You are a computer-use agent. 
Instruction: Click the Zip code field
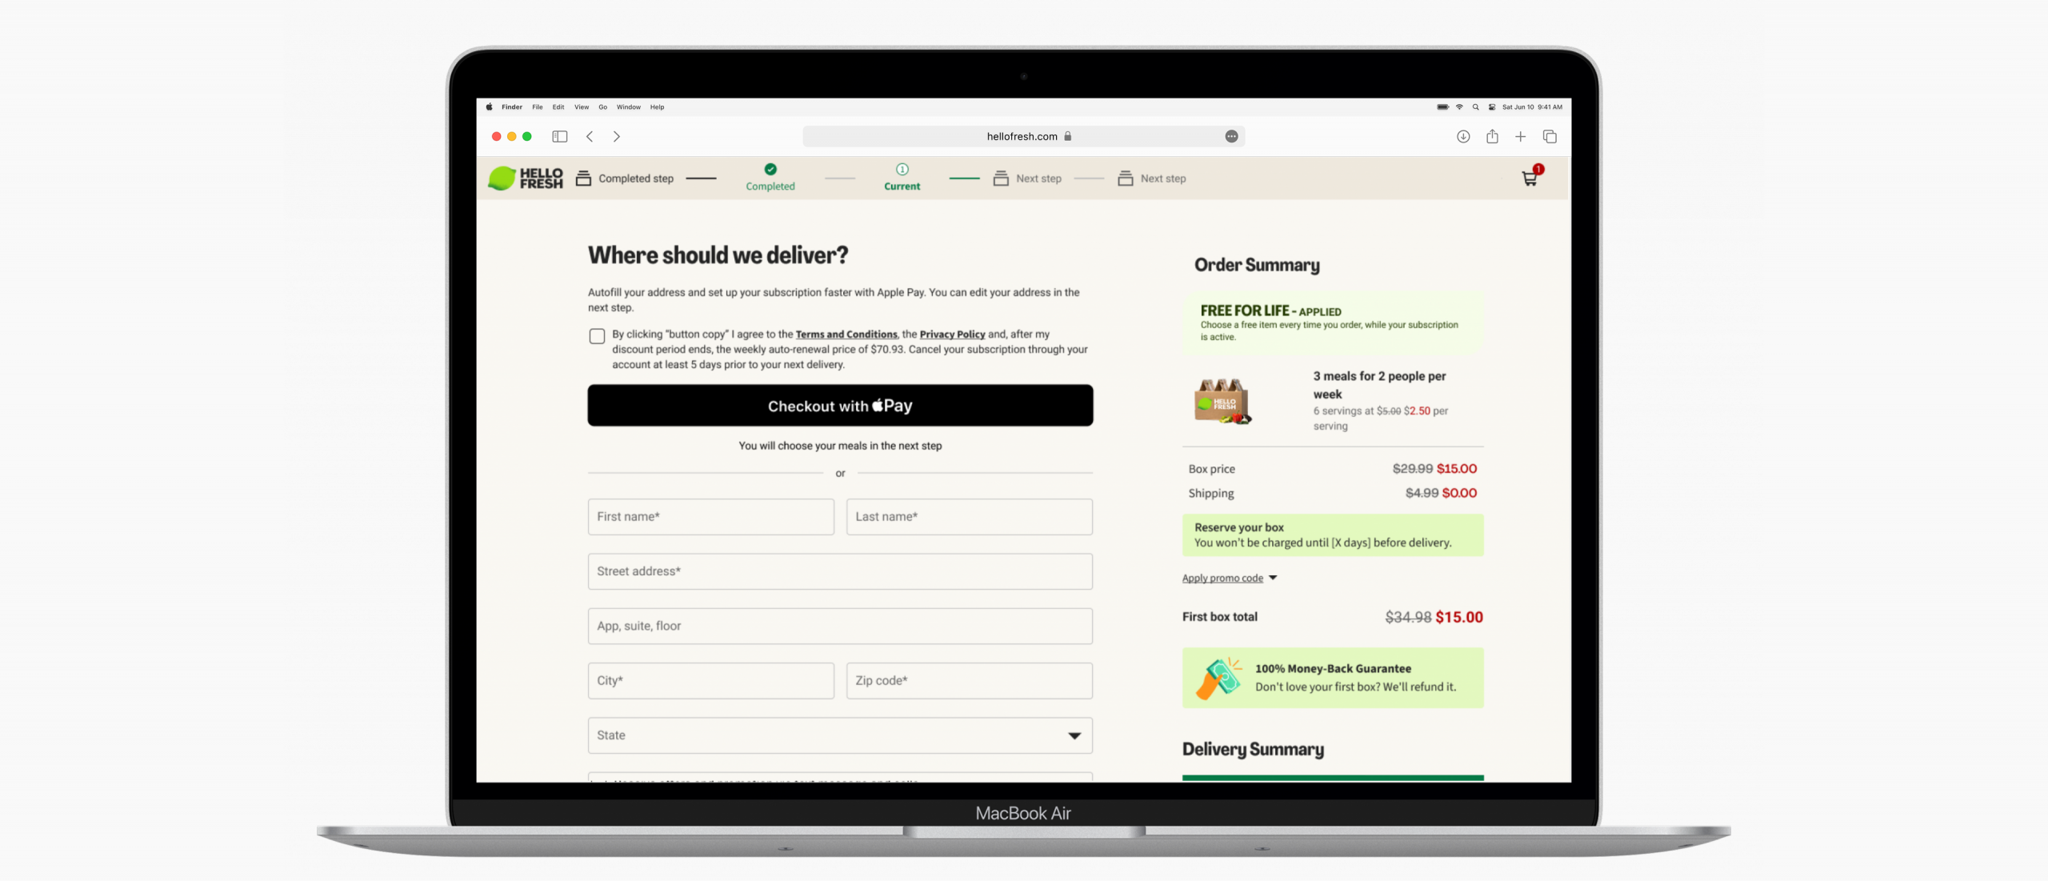tap(969, 681)
